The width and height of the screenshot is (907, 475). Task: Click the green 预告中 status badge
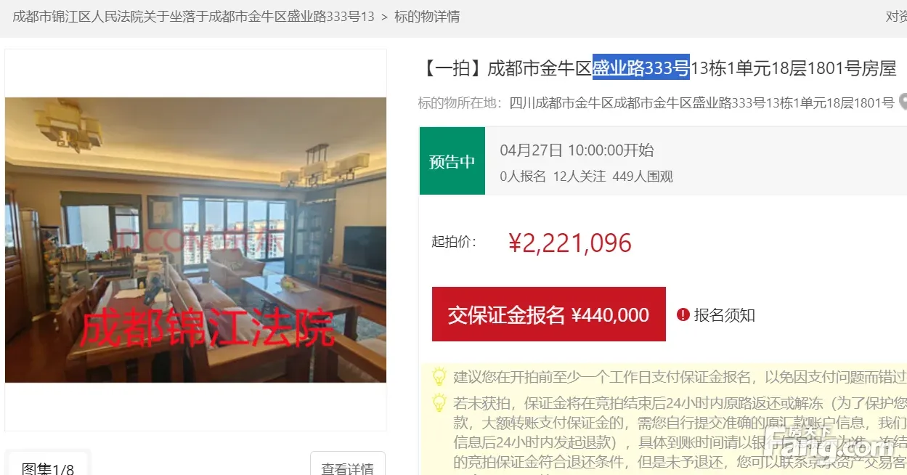(452, 161)
